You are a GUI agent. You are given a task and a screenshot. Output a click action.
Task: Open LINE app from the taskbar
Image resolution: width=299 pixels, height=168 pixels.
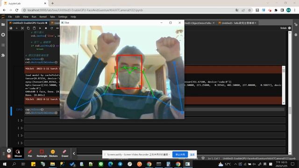click(101, 164)
